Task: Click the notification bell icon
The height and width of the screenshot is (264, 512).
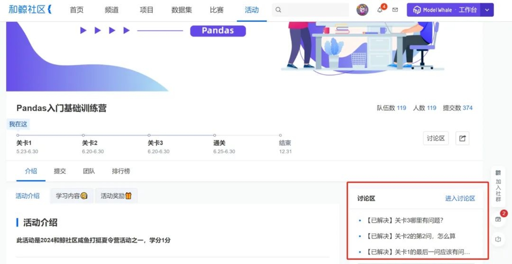Action: (380, 10)
